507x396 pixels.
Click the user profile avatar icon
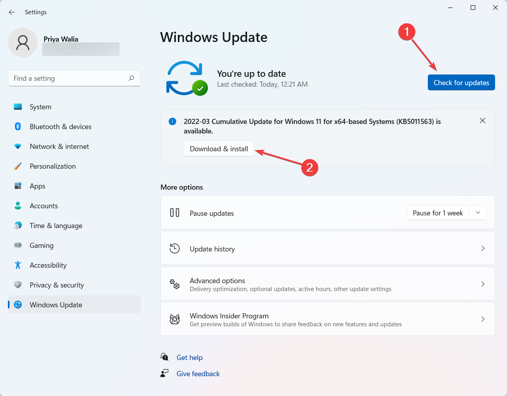[x=23, y=42]
